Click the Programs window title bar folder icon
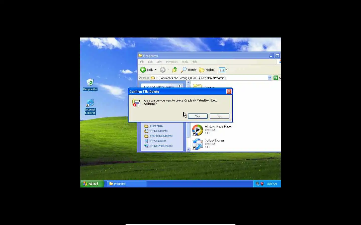The image size is (361, 225). coord(140,55)
